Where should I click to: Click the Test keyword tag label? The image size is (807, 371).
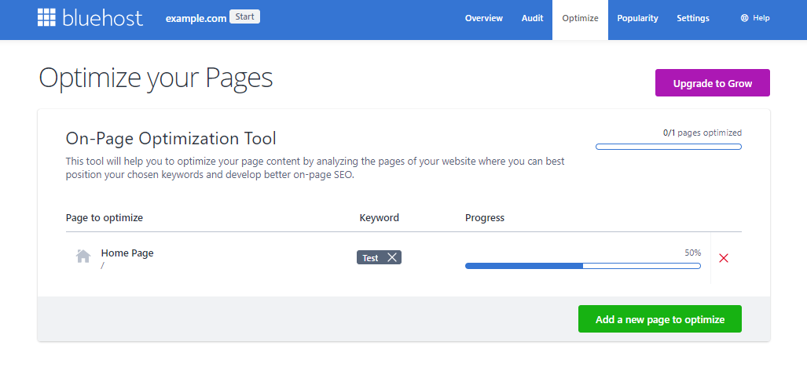click(370, 257)
